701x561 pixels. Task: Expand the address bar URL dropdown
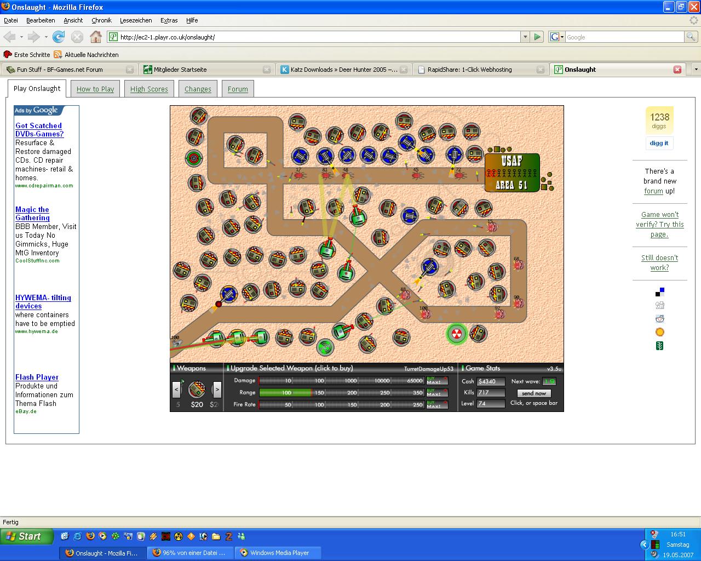click(x=525, y=37)
